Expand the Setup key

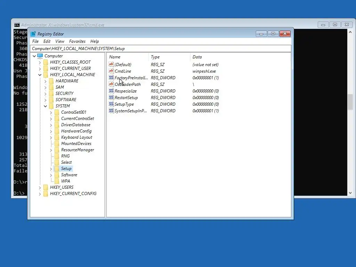point(51,169)
